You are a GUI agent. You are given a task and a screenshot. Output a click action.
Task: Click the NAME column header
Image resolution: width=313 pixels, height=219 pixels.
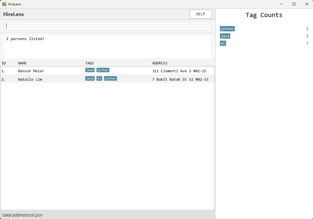point(22,63)
